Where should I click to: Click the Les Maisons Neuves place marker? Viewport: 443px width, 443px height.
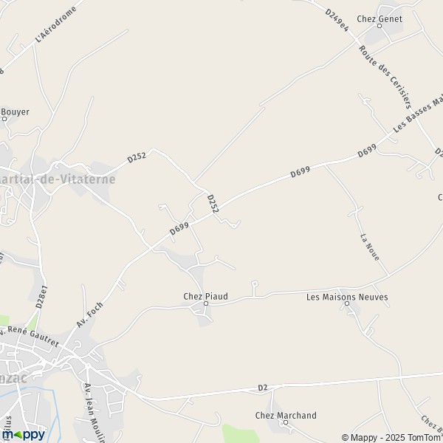coord(347,303)
